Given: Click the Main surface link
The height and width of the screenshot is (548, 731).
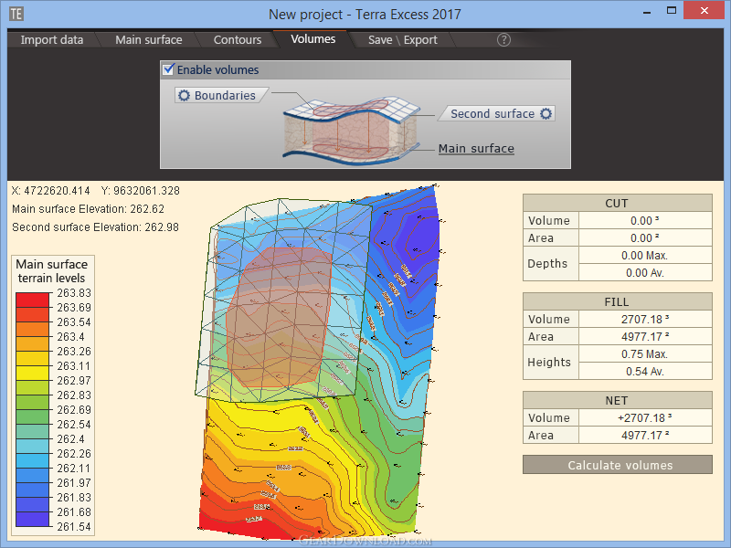Looking at the screenshot, I should point(476,149).
